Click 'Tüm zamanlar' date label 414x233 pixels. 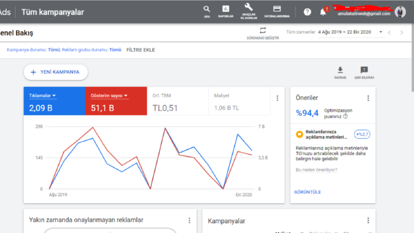point(301,32)
